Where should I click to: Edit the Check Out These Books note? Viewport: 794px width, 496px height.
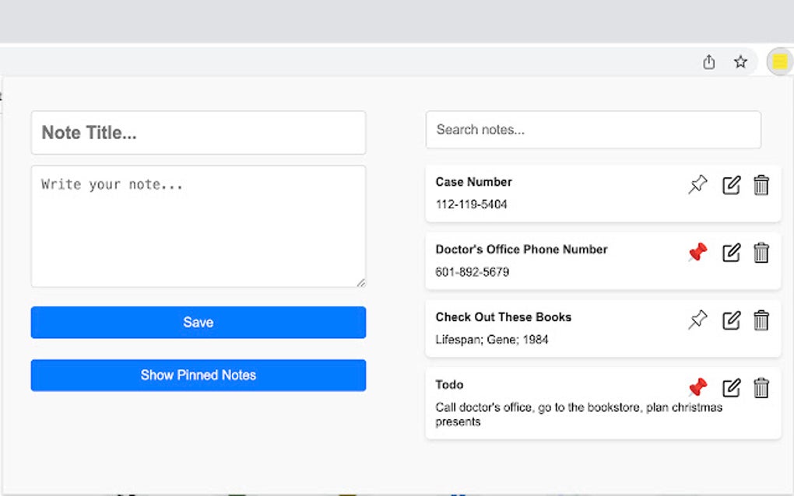(730, 320)
